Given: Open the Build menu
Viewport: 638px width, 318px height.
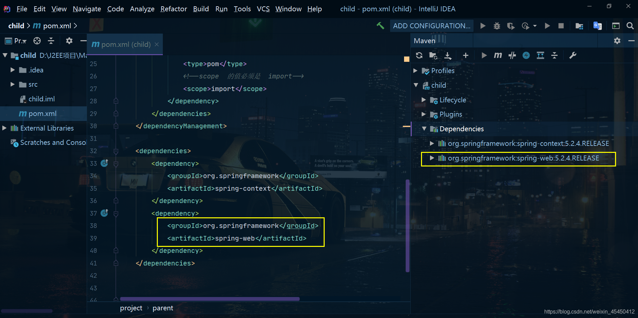Looking at the screenshot, I should (201, 9).
